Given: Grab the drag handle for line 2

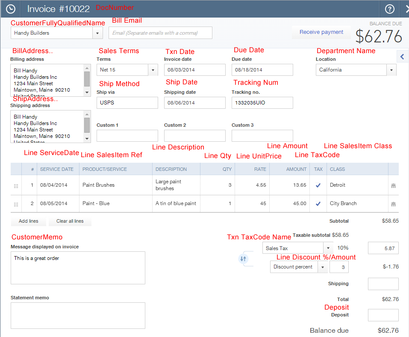Looking at the screenshot, I should [x=16, y=204].
